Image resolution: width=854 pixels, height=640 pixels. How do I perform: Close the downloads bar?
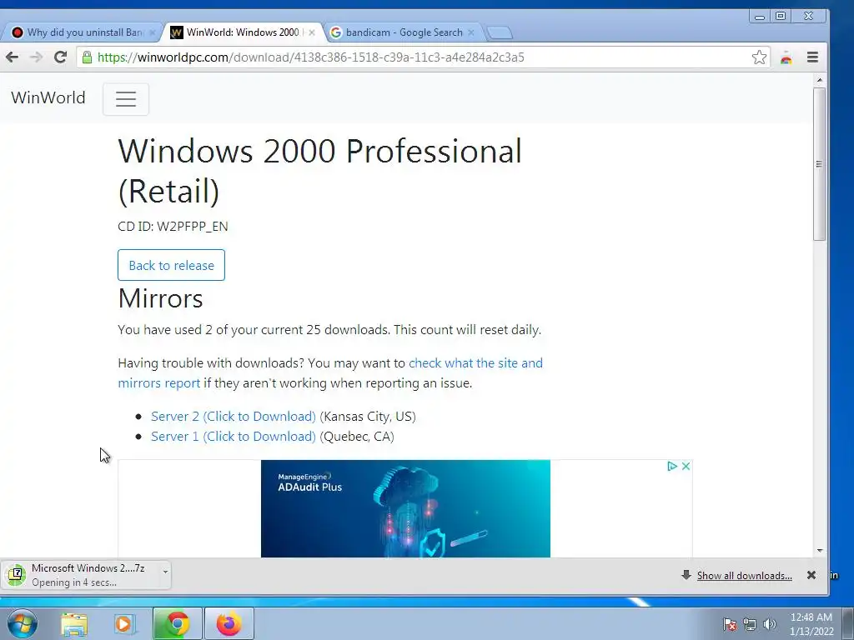tap(811, 575)
